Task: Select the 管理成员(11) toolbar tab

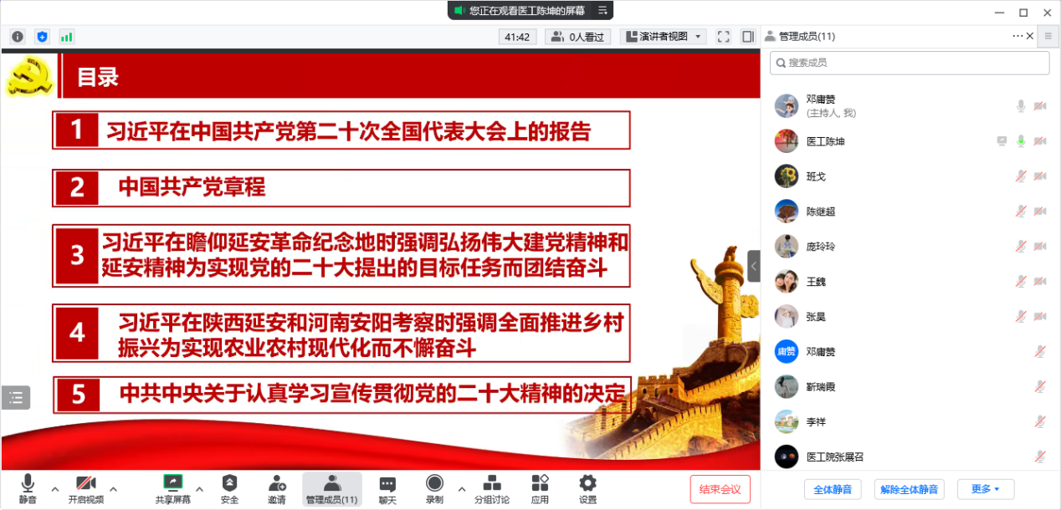Action: 332,489
